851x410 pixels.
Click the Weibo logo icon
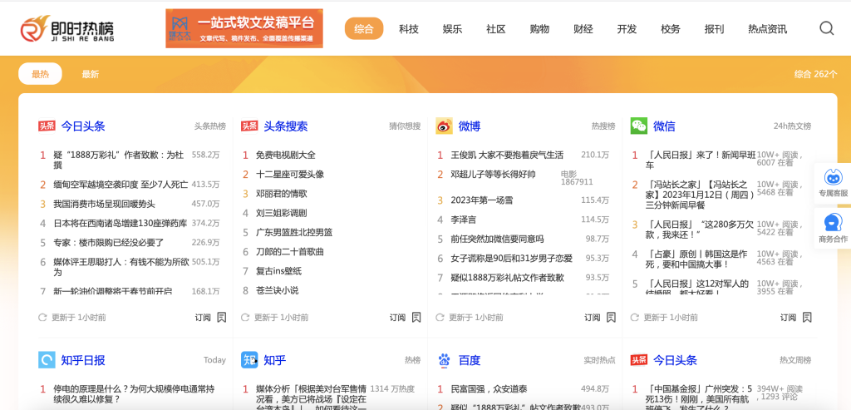444,126
